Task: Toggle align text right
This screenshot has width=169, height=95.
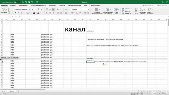Action: (53, 13)
